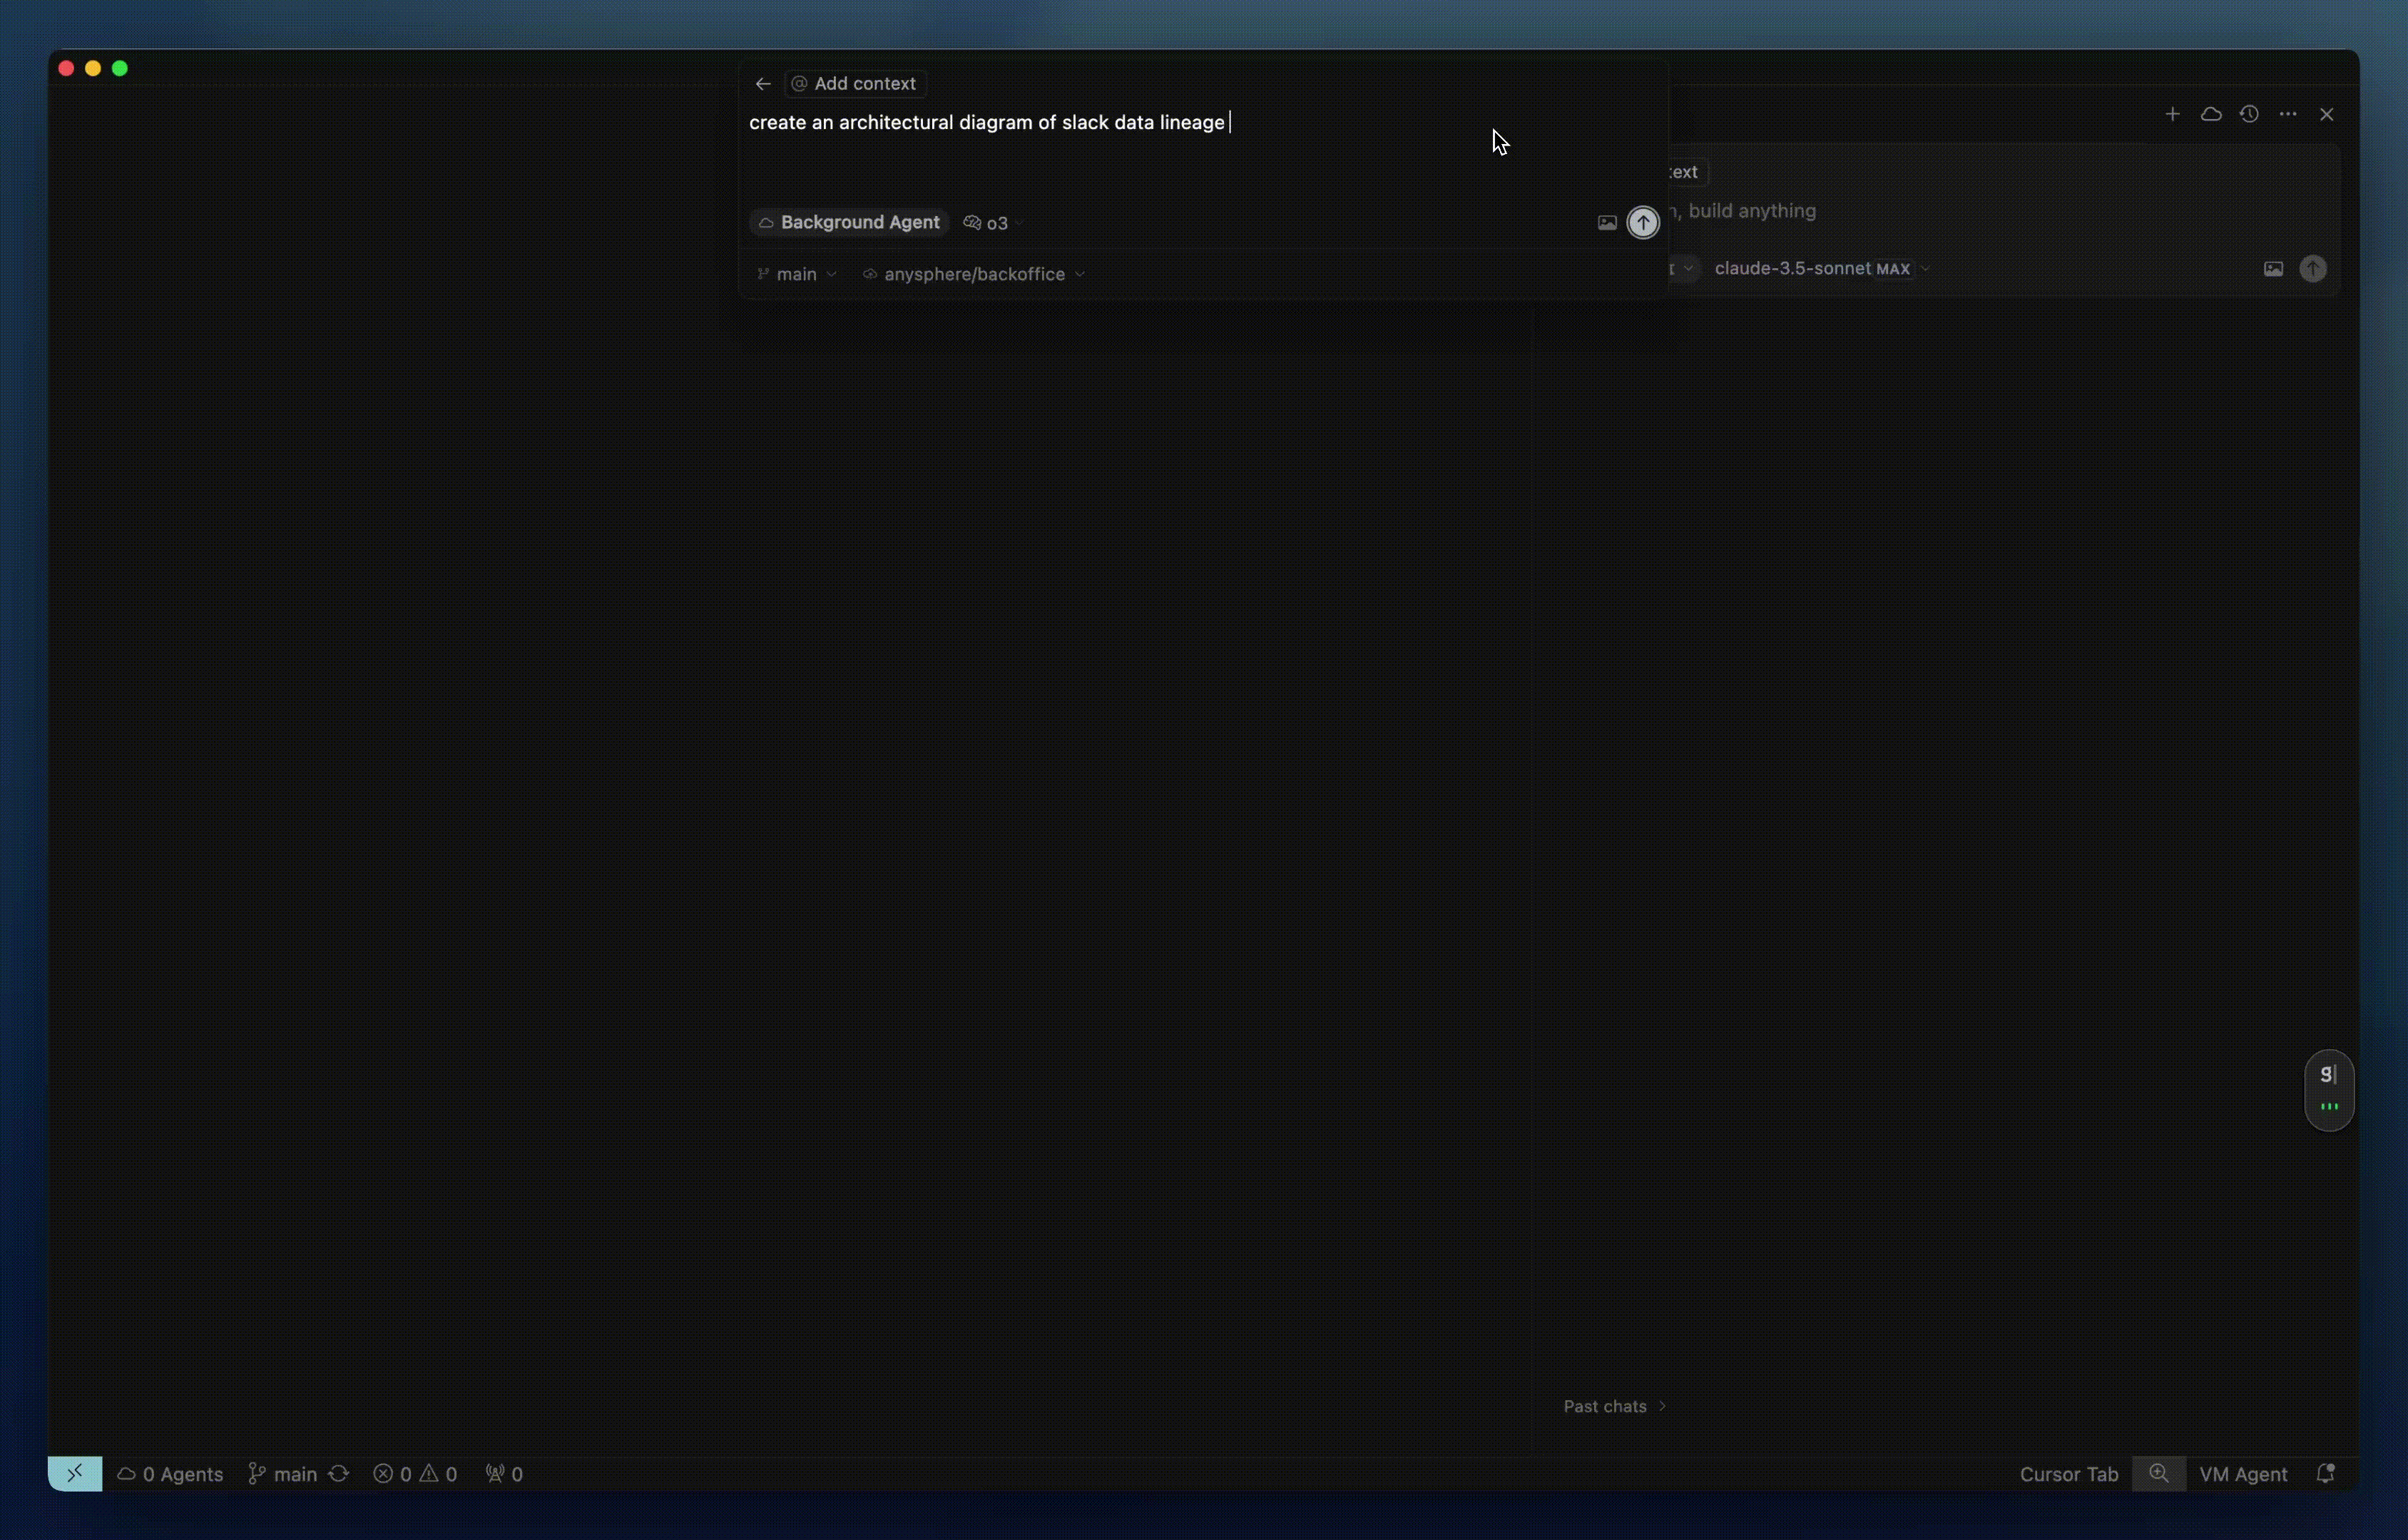Click the chat panel 'build anything' input
This screenshot has width=2408, height=1540.
[x=2001, y=211]
